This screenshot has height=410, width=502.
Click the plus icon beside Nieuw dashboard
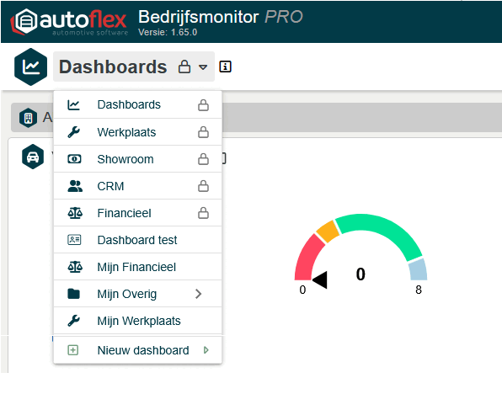point(73,350)
